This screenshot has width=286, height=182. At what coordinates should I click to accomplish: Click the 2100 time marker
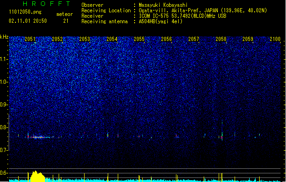[275, 39]
